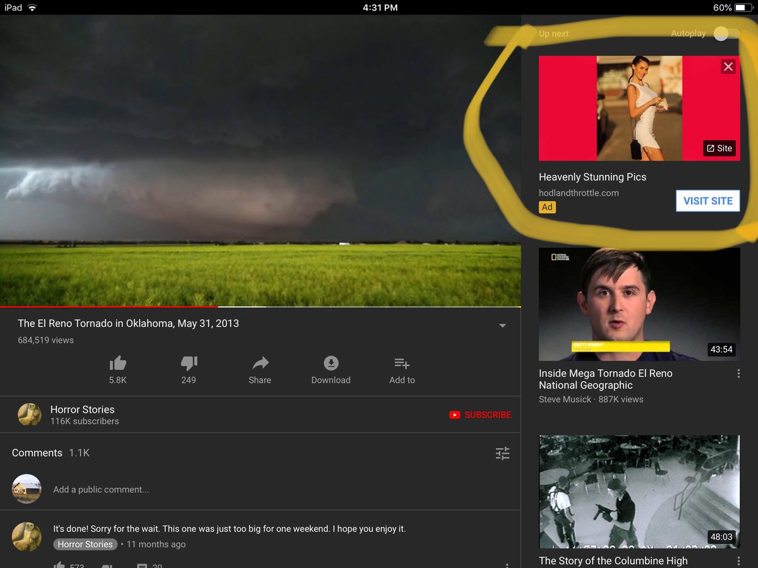This screenshot has height=568, width=758.
Task: Tap the 4:31 PM clock
Action: coord(380,8)
